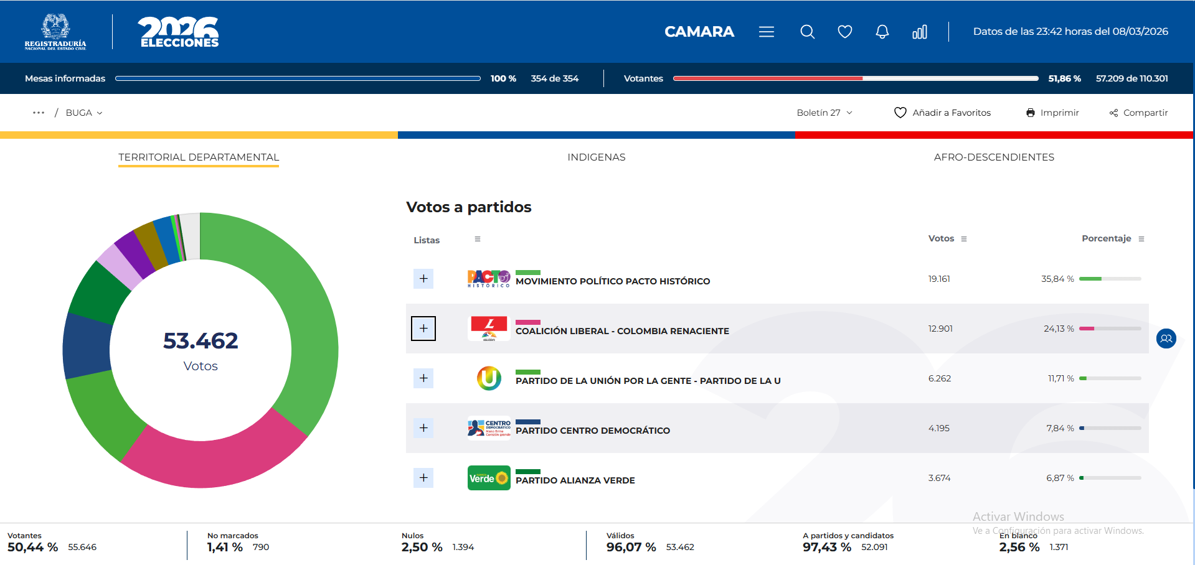Open the hamburger menu in header
This screenshot has height=565, width=1195.
[x=767, y=32]
